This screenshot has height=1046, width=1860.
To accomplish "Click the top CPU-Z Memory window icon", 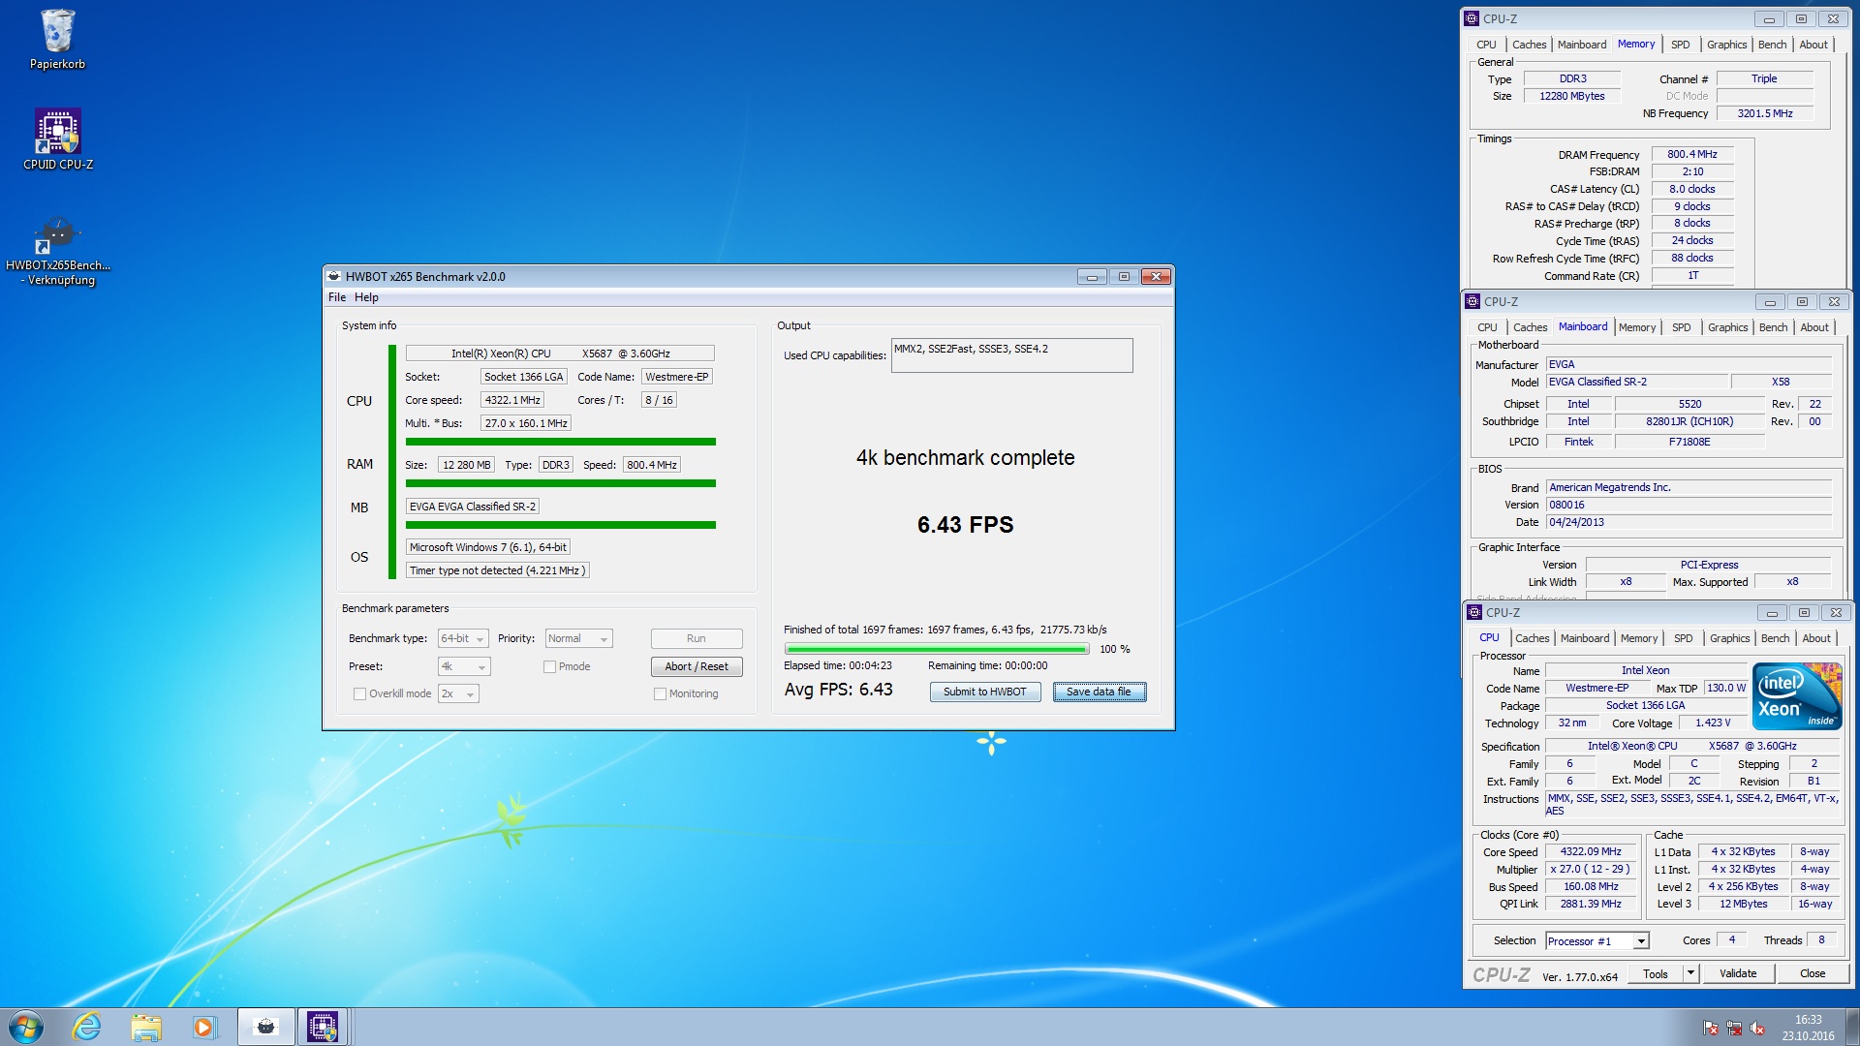I will click(1472, 18).
